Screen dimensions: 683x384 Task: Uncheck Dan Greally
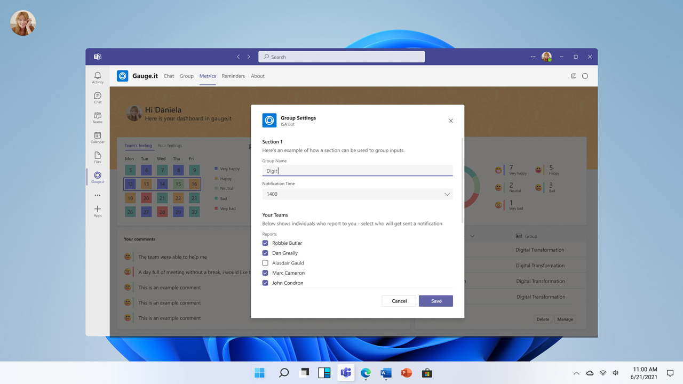click(265, 253)
